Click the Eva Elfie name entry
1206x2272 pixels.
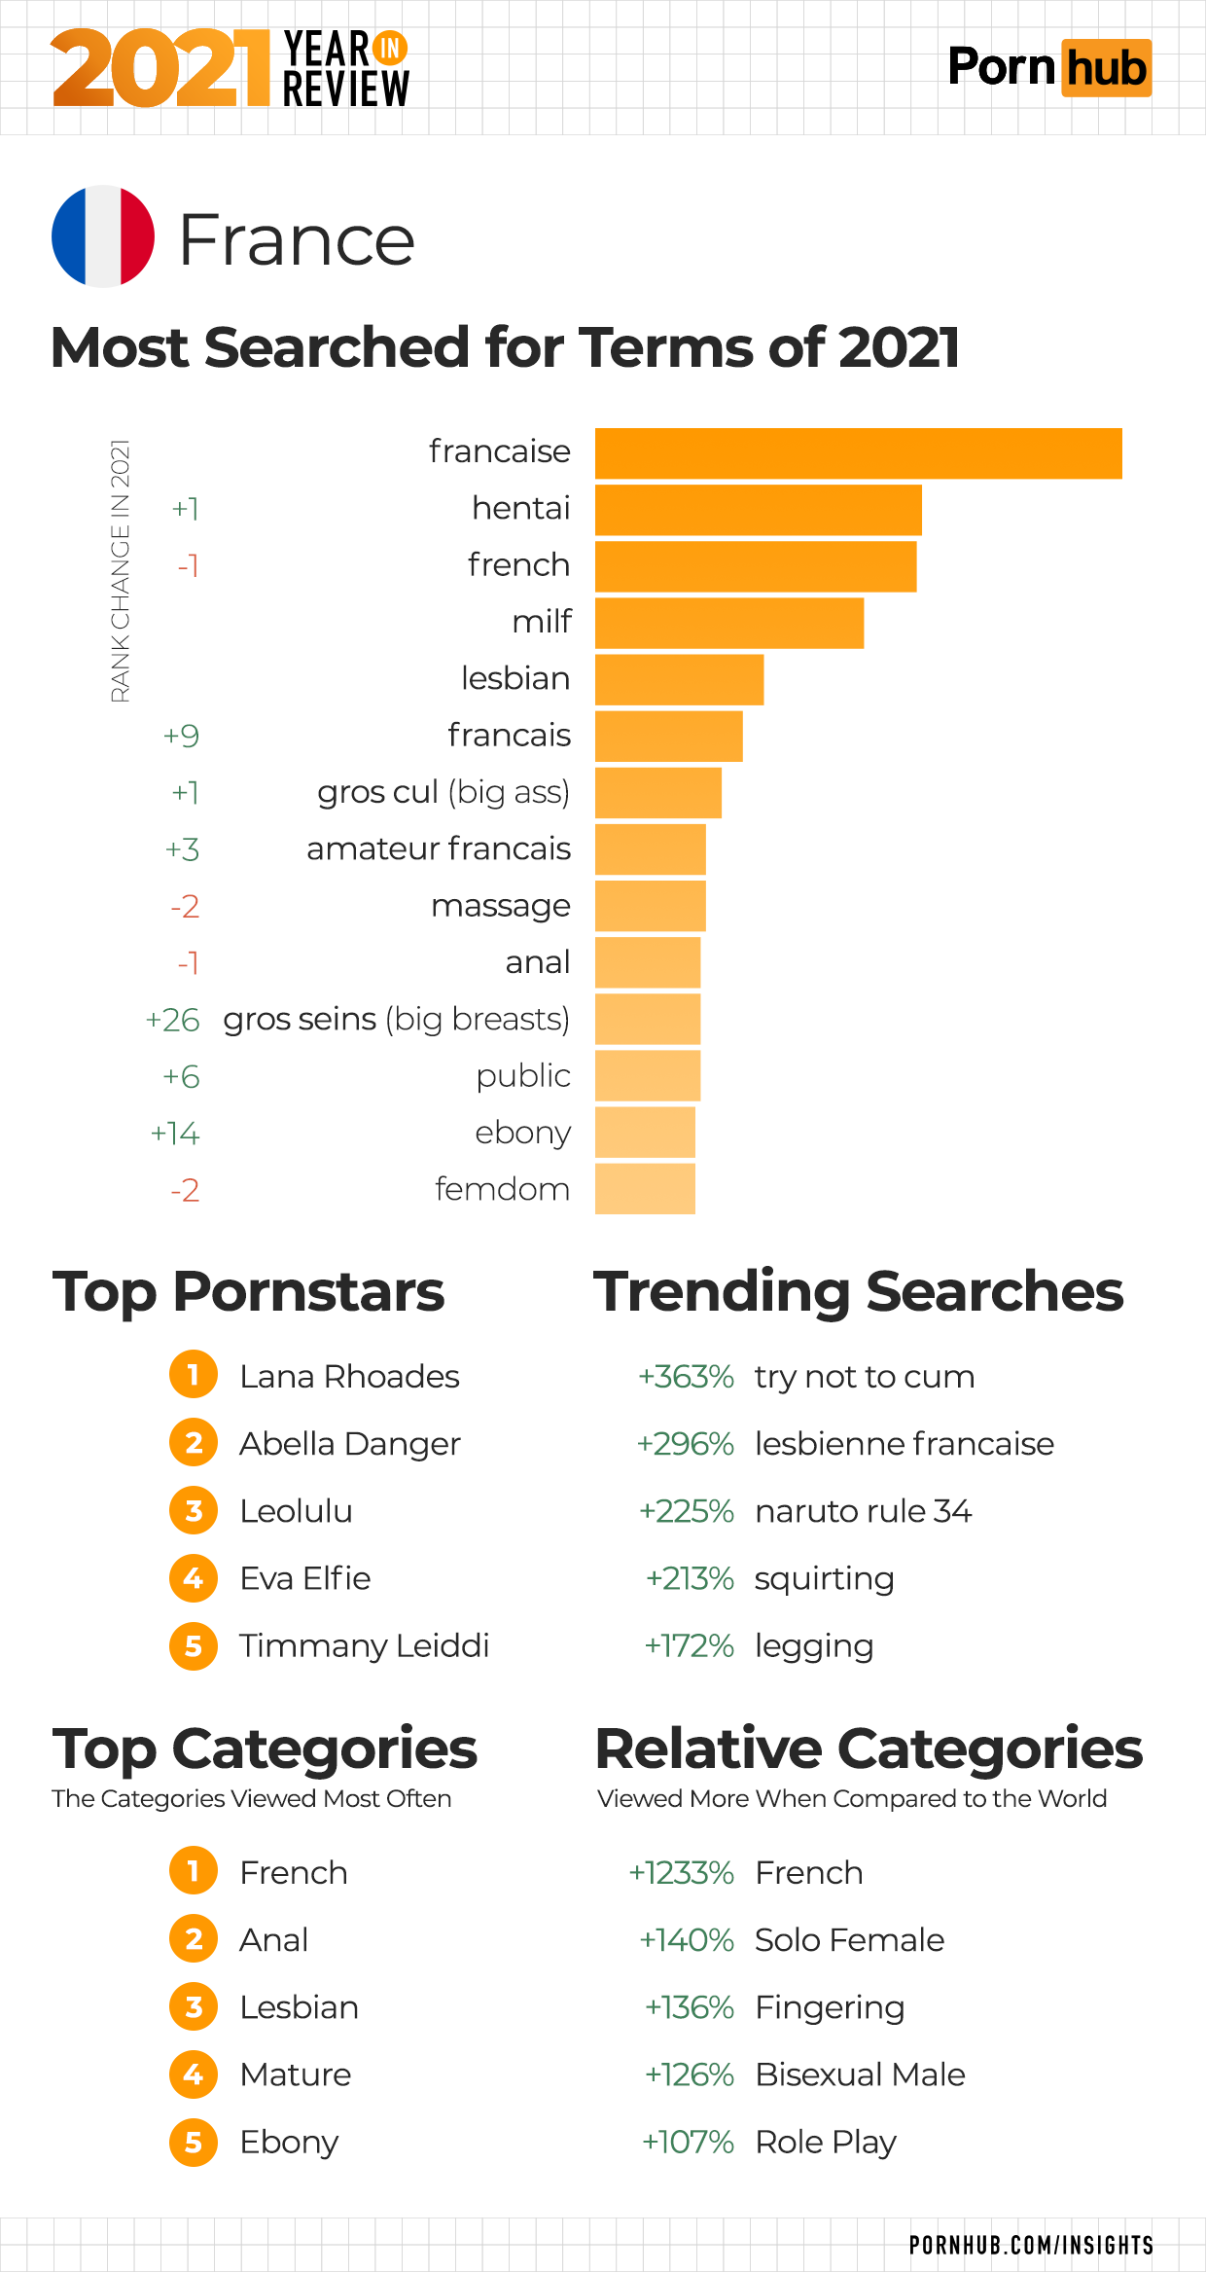click(305, 1578)
